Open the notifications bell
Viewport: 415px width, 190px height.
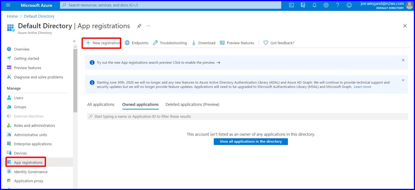[x=314, y=5]
